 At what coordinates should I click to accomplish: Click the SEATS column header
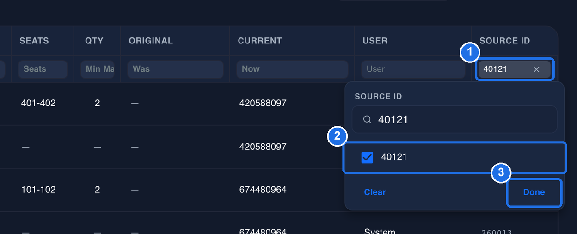pyautogui.click(x=34, y=41)
